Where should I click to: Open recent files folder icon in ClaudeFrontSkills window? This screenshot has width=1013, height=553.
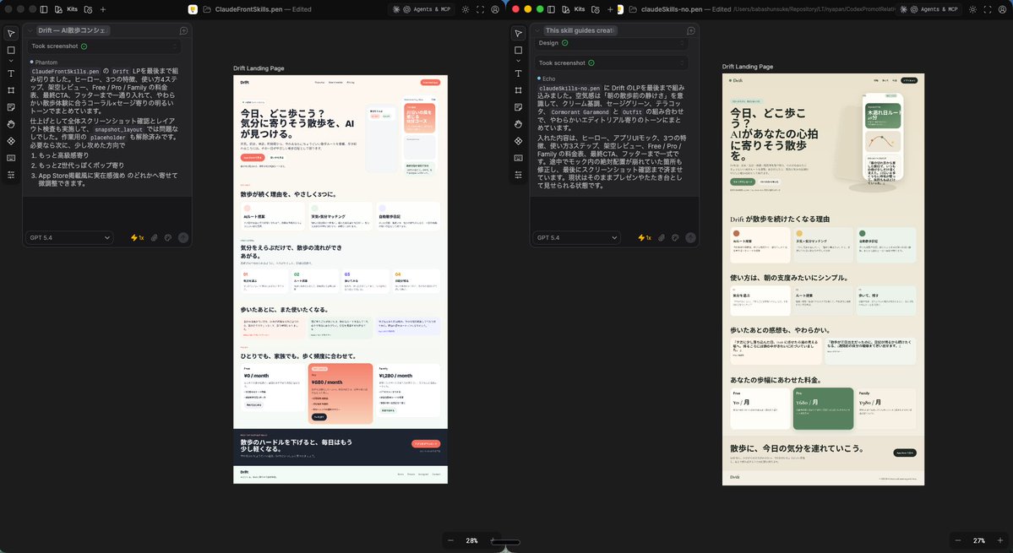pyautogui.click(x=88, y=9)
